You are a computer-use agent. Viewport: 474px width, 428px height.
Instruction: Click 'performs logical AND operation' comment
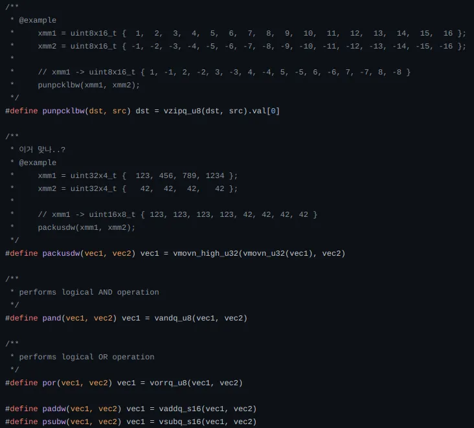coord(89,292)
